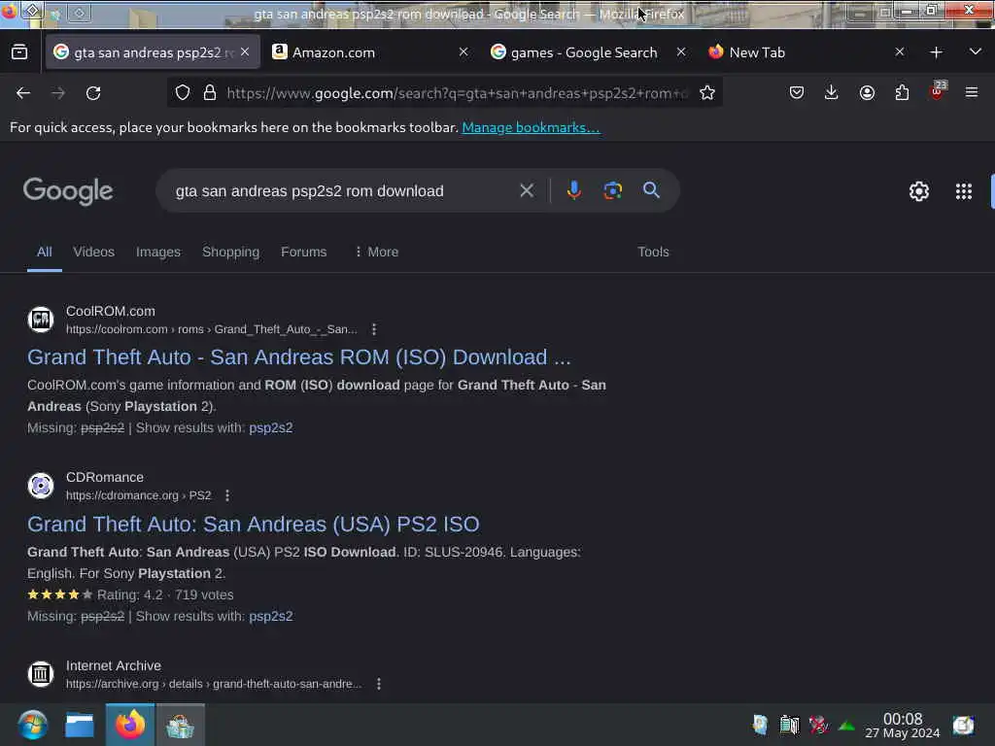Open more options for Internet Archive result
The height and width of the screenshot is (746, 995).
(x=379, y=684)
